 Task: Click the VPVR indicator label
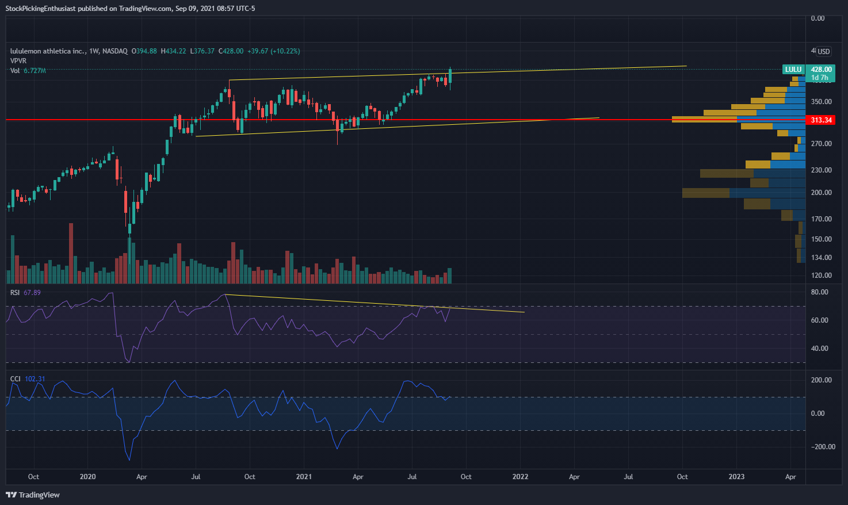point(18,61)
